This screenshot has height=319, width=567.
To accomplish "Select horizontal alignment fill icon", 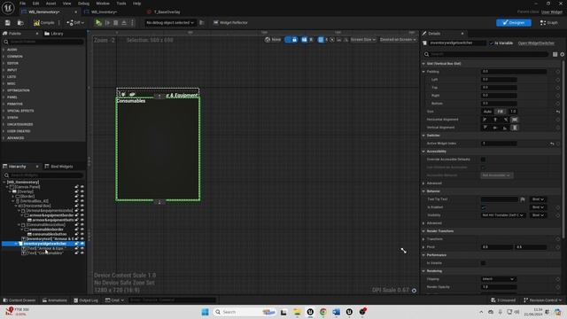I will (515, 120).
